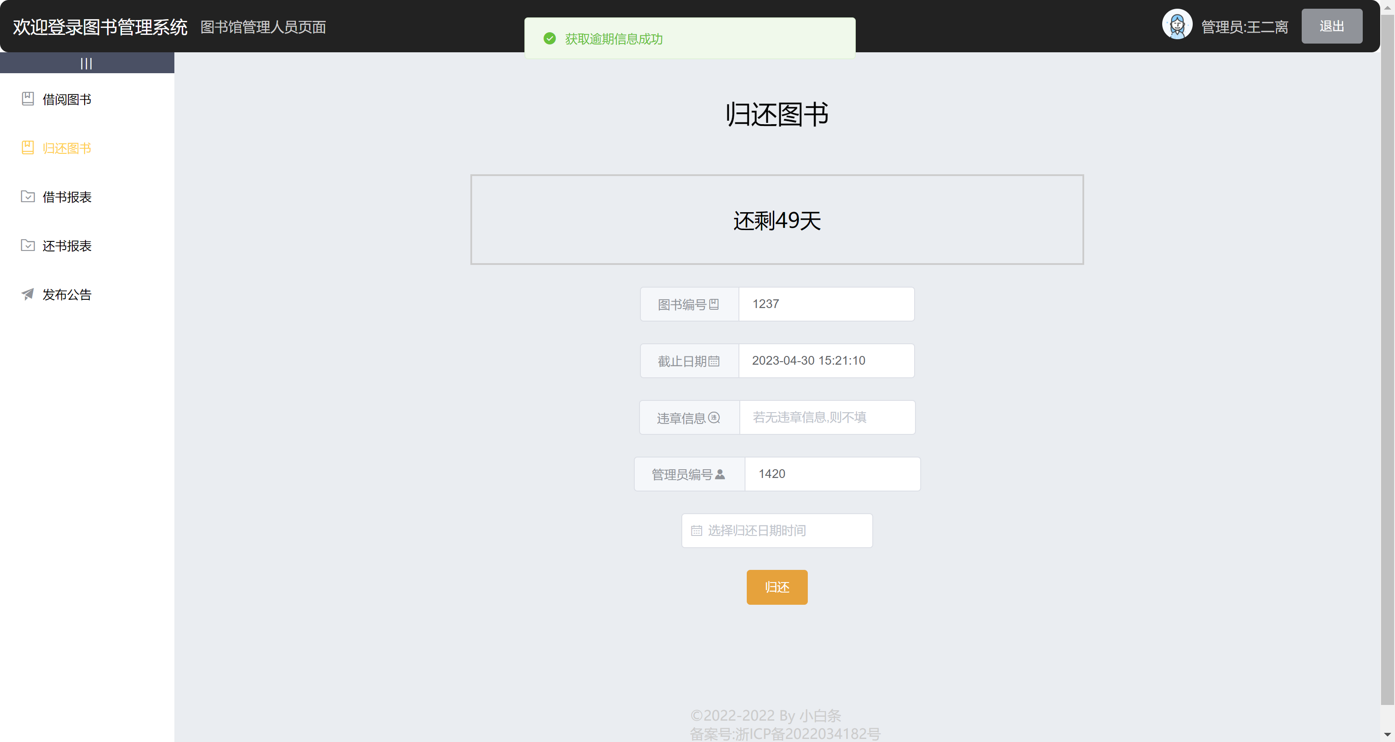Collapse the sidebar with the three-bar toggle

pos(87,63)
